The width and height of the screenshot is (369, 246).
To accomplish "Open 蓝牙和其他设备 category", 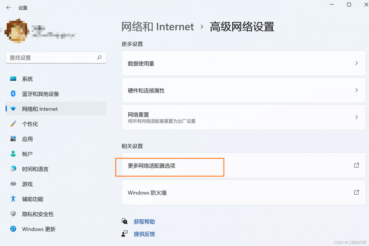I will point(56,94).
